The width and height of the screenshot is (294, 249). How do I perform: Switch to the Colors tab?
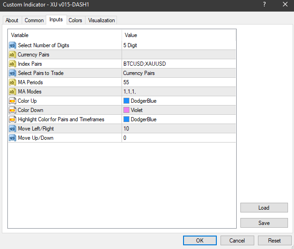[x=75, y=20]
